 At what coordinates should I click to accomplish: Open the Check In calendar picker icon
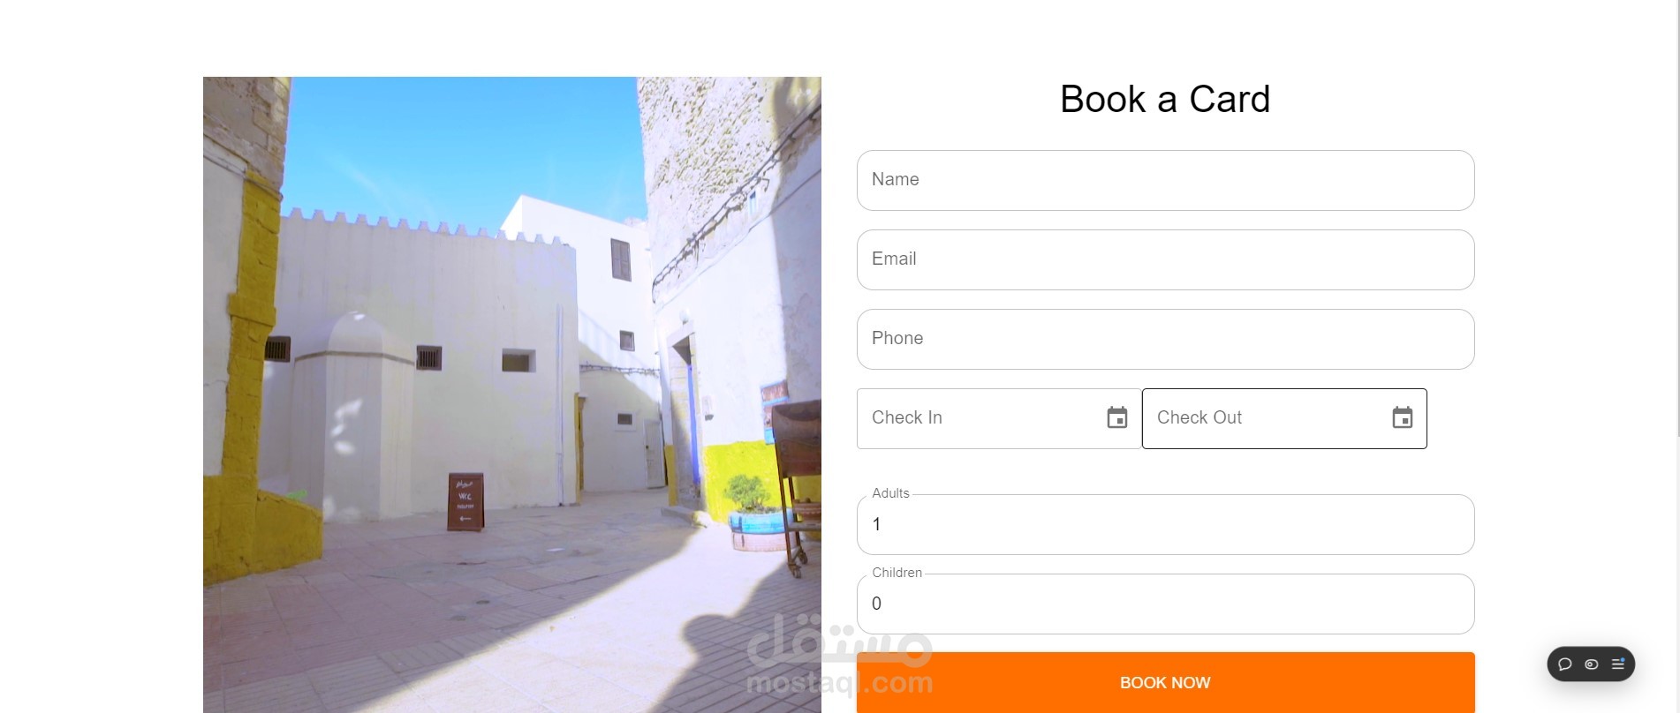1117,417
